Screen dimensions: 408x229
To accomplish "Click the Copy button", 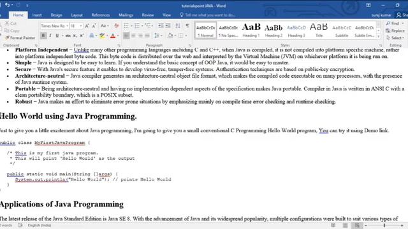I will (12, 31).
